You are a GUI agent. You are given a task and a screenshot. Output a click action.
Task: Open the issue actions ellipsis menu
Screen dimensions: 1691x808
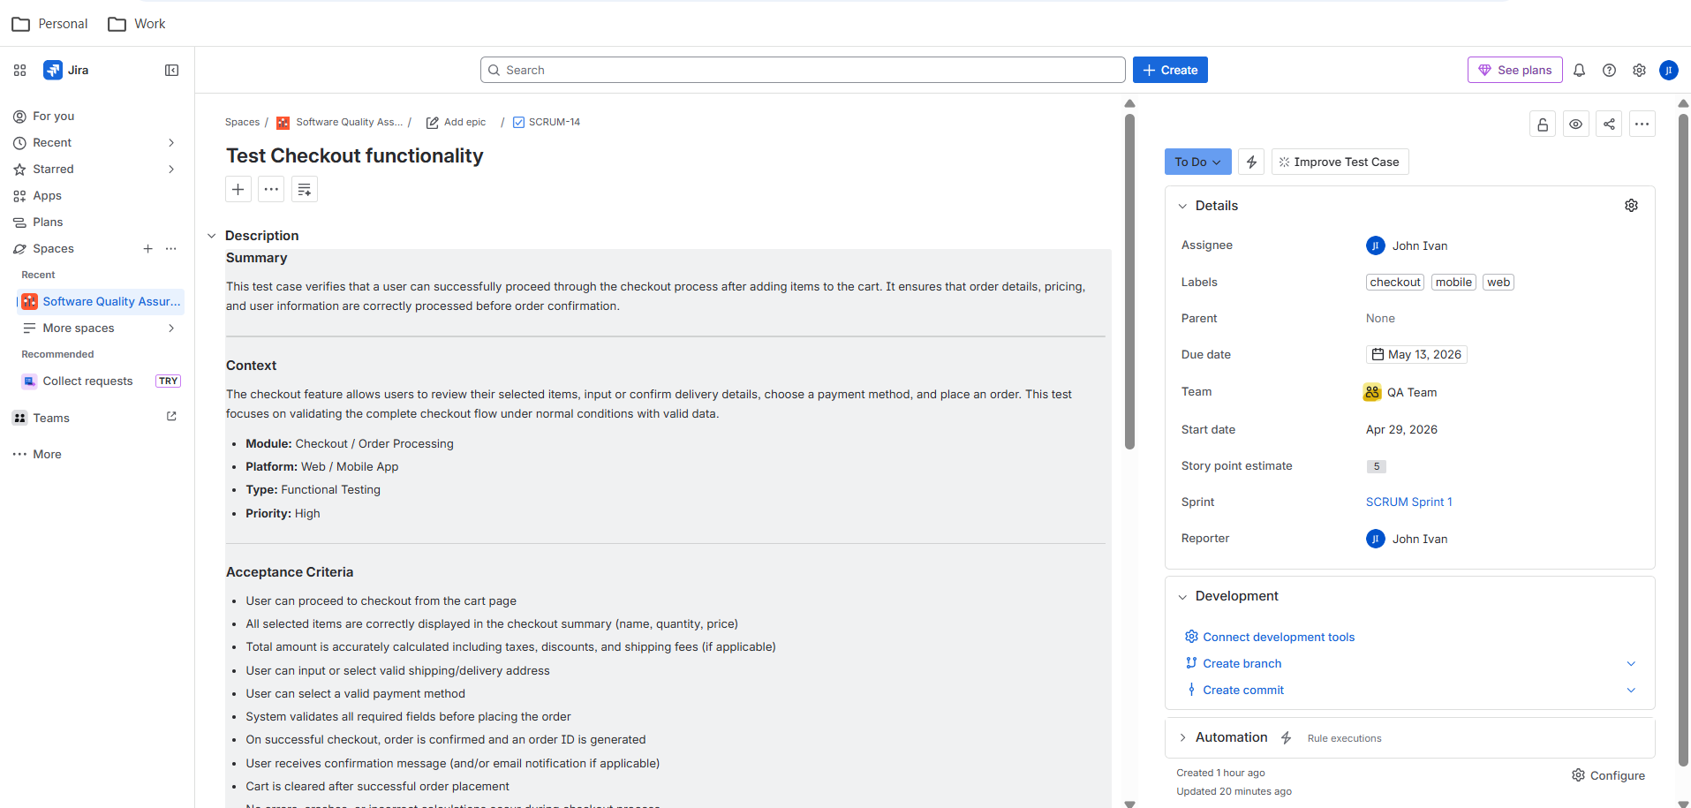point(1642,124)
